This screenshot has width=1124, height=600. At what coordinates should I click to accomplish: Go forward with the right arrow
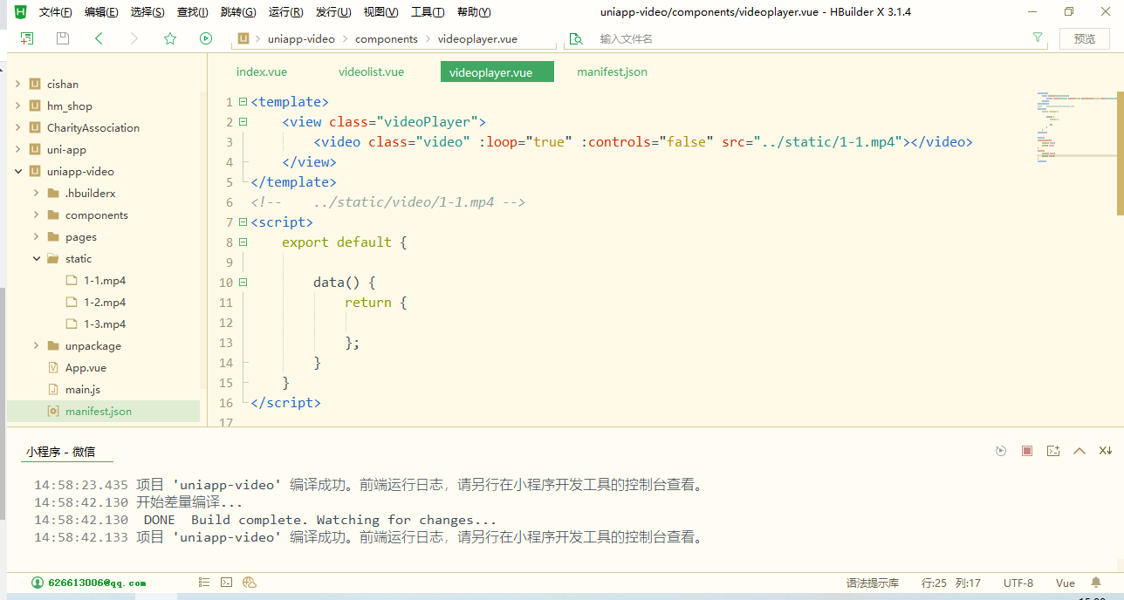[x=134, y=38]
